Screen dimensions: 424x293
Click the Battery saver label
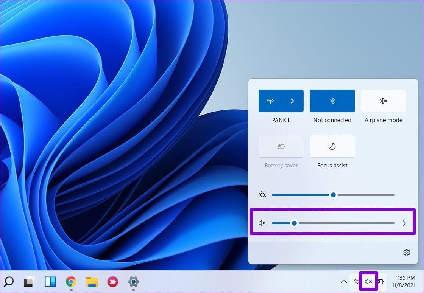(281, 166)
